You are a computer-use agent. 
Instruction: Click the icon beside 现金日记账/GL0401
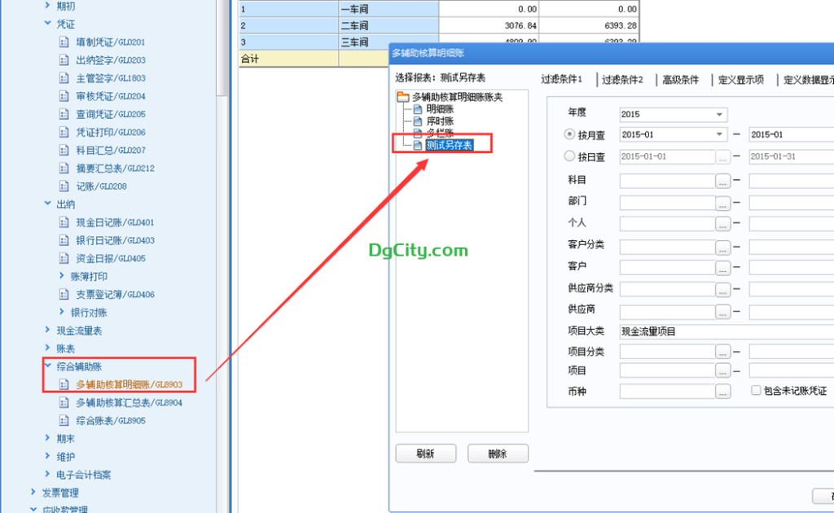click(x=64, y=222)
